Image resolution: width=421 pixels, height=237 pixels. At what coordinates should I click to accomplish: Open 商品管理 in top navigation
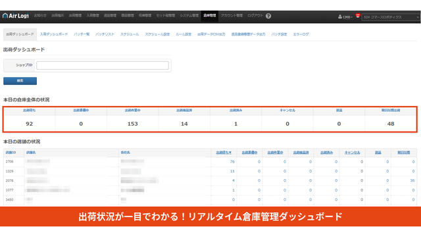[x=128, y=16]
